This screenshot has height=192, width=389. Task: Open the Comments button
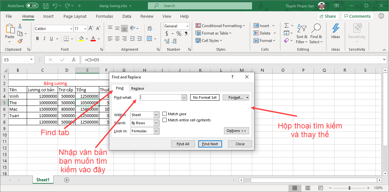357,16
